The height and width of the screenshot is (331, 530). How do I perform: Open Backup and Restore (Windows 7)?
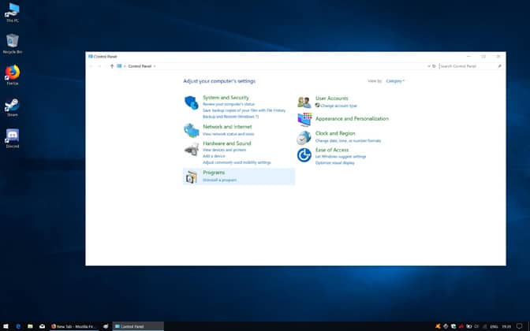coord(230,117)
